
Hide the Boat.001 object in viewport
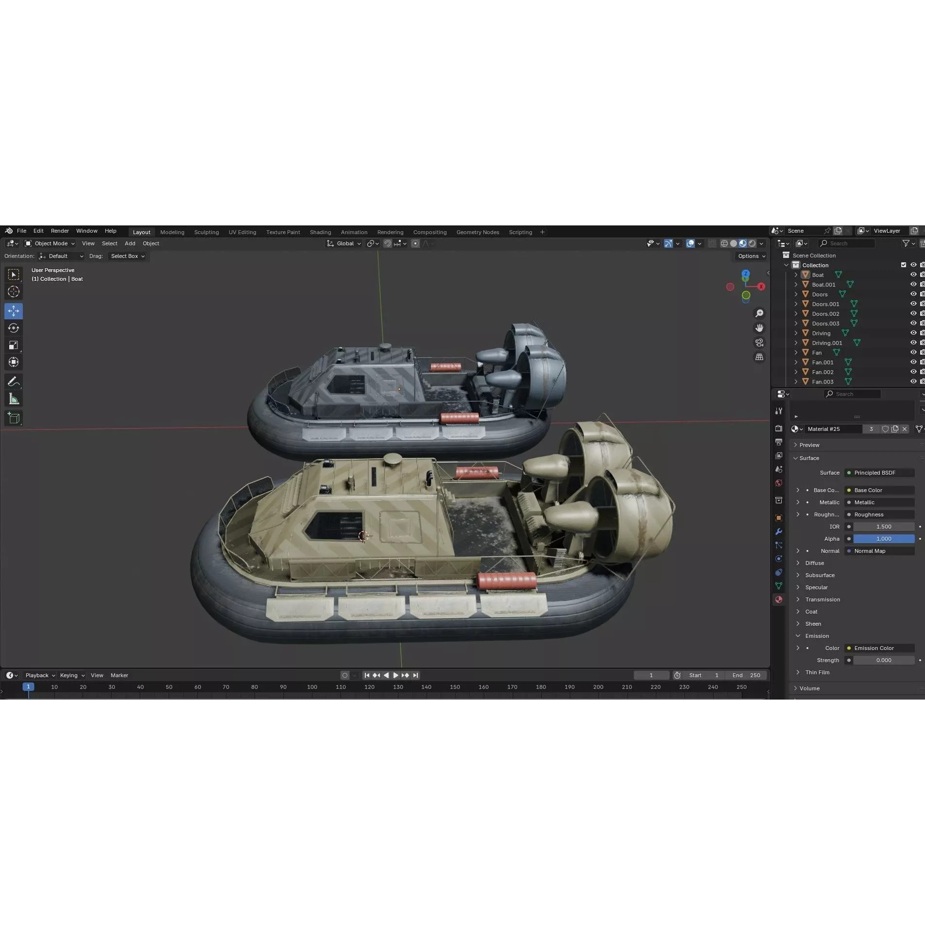click(913, 284)
